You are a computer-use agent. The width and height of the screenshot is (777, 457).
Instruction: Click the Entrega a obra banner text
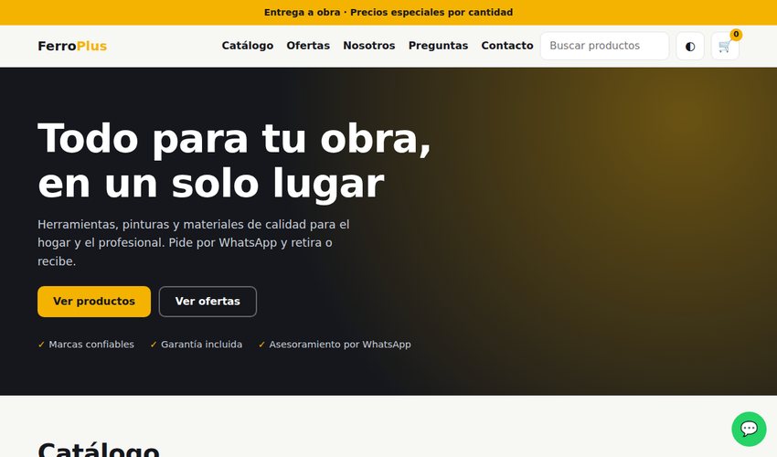(x=388, y=13)
